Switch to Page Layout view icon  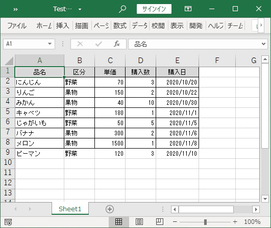pyautogui.click(x=139, y=222)
